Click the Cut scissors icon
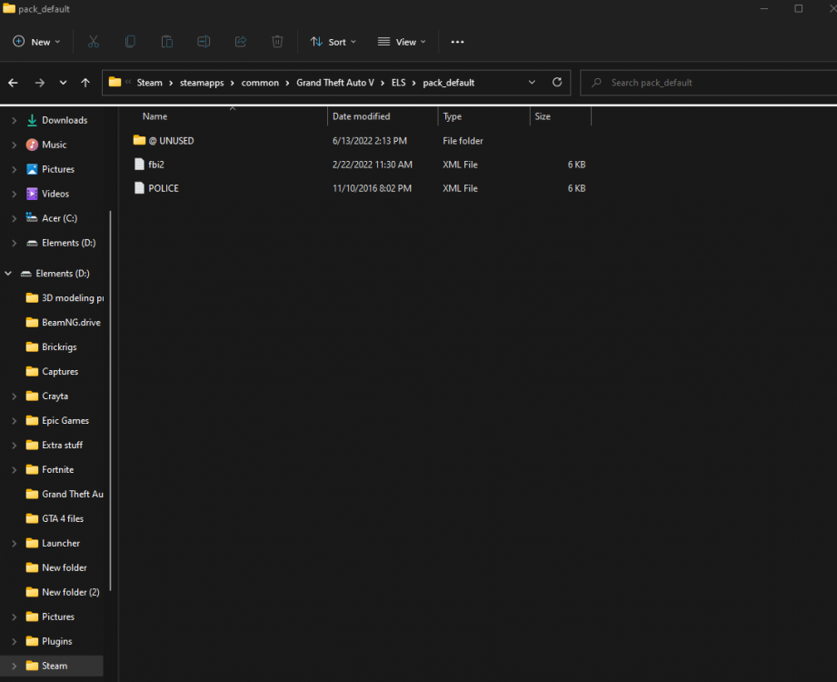Screen dimensions: 837x682 94,42
